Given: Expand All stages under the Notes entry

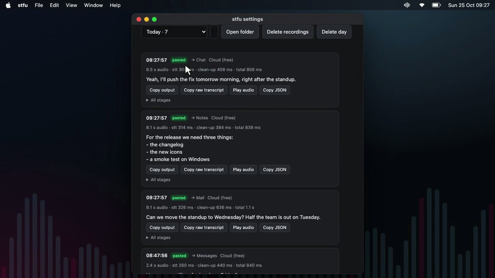Looking at the screenshot, I should (x=158, y=180).
